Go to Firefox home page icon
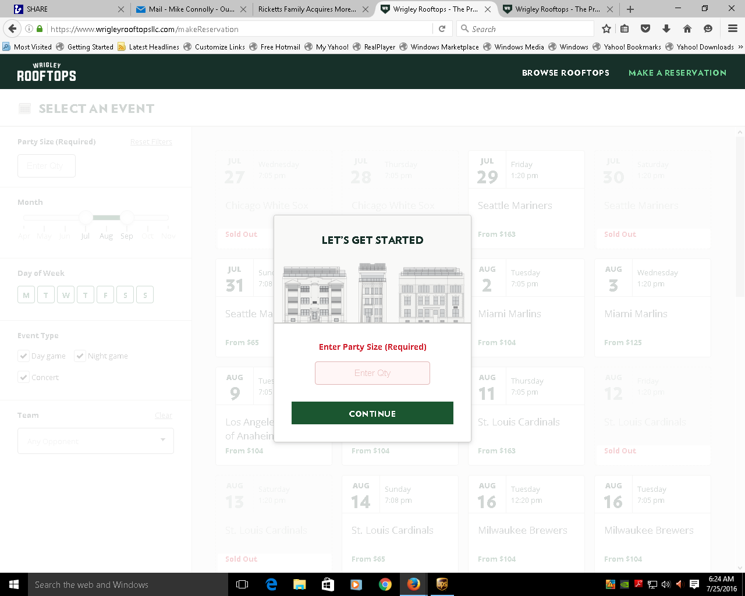745x596 pixels. click(x=687, y=29)
